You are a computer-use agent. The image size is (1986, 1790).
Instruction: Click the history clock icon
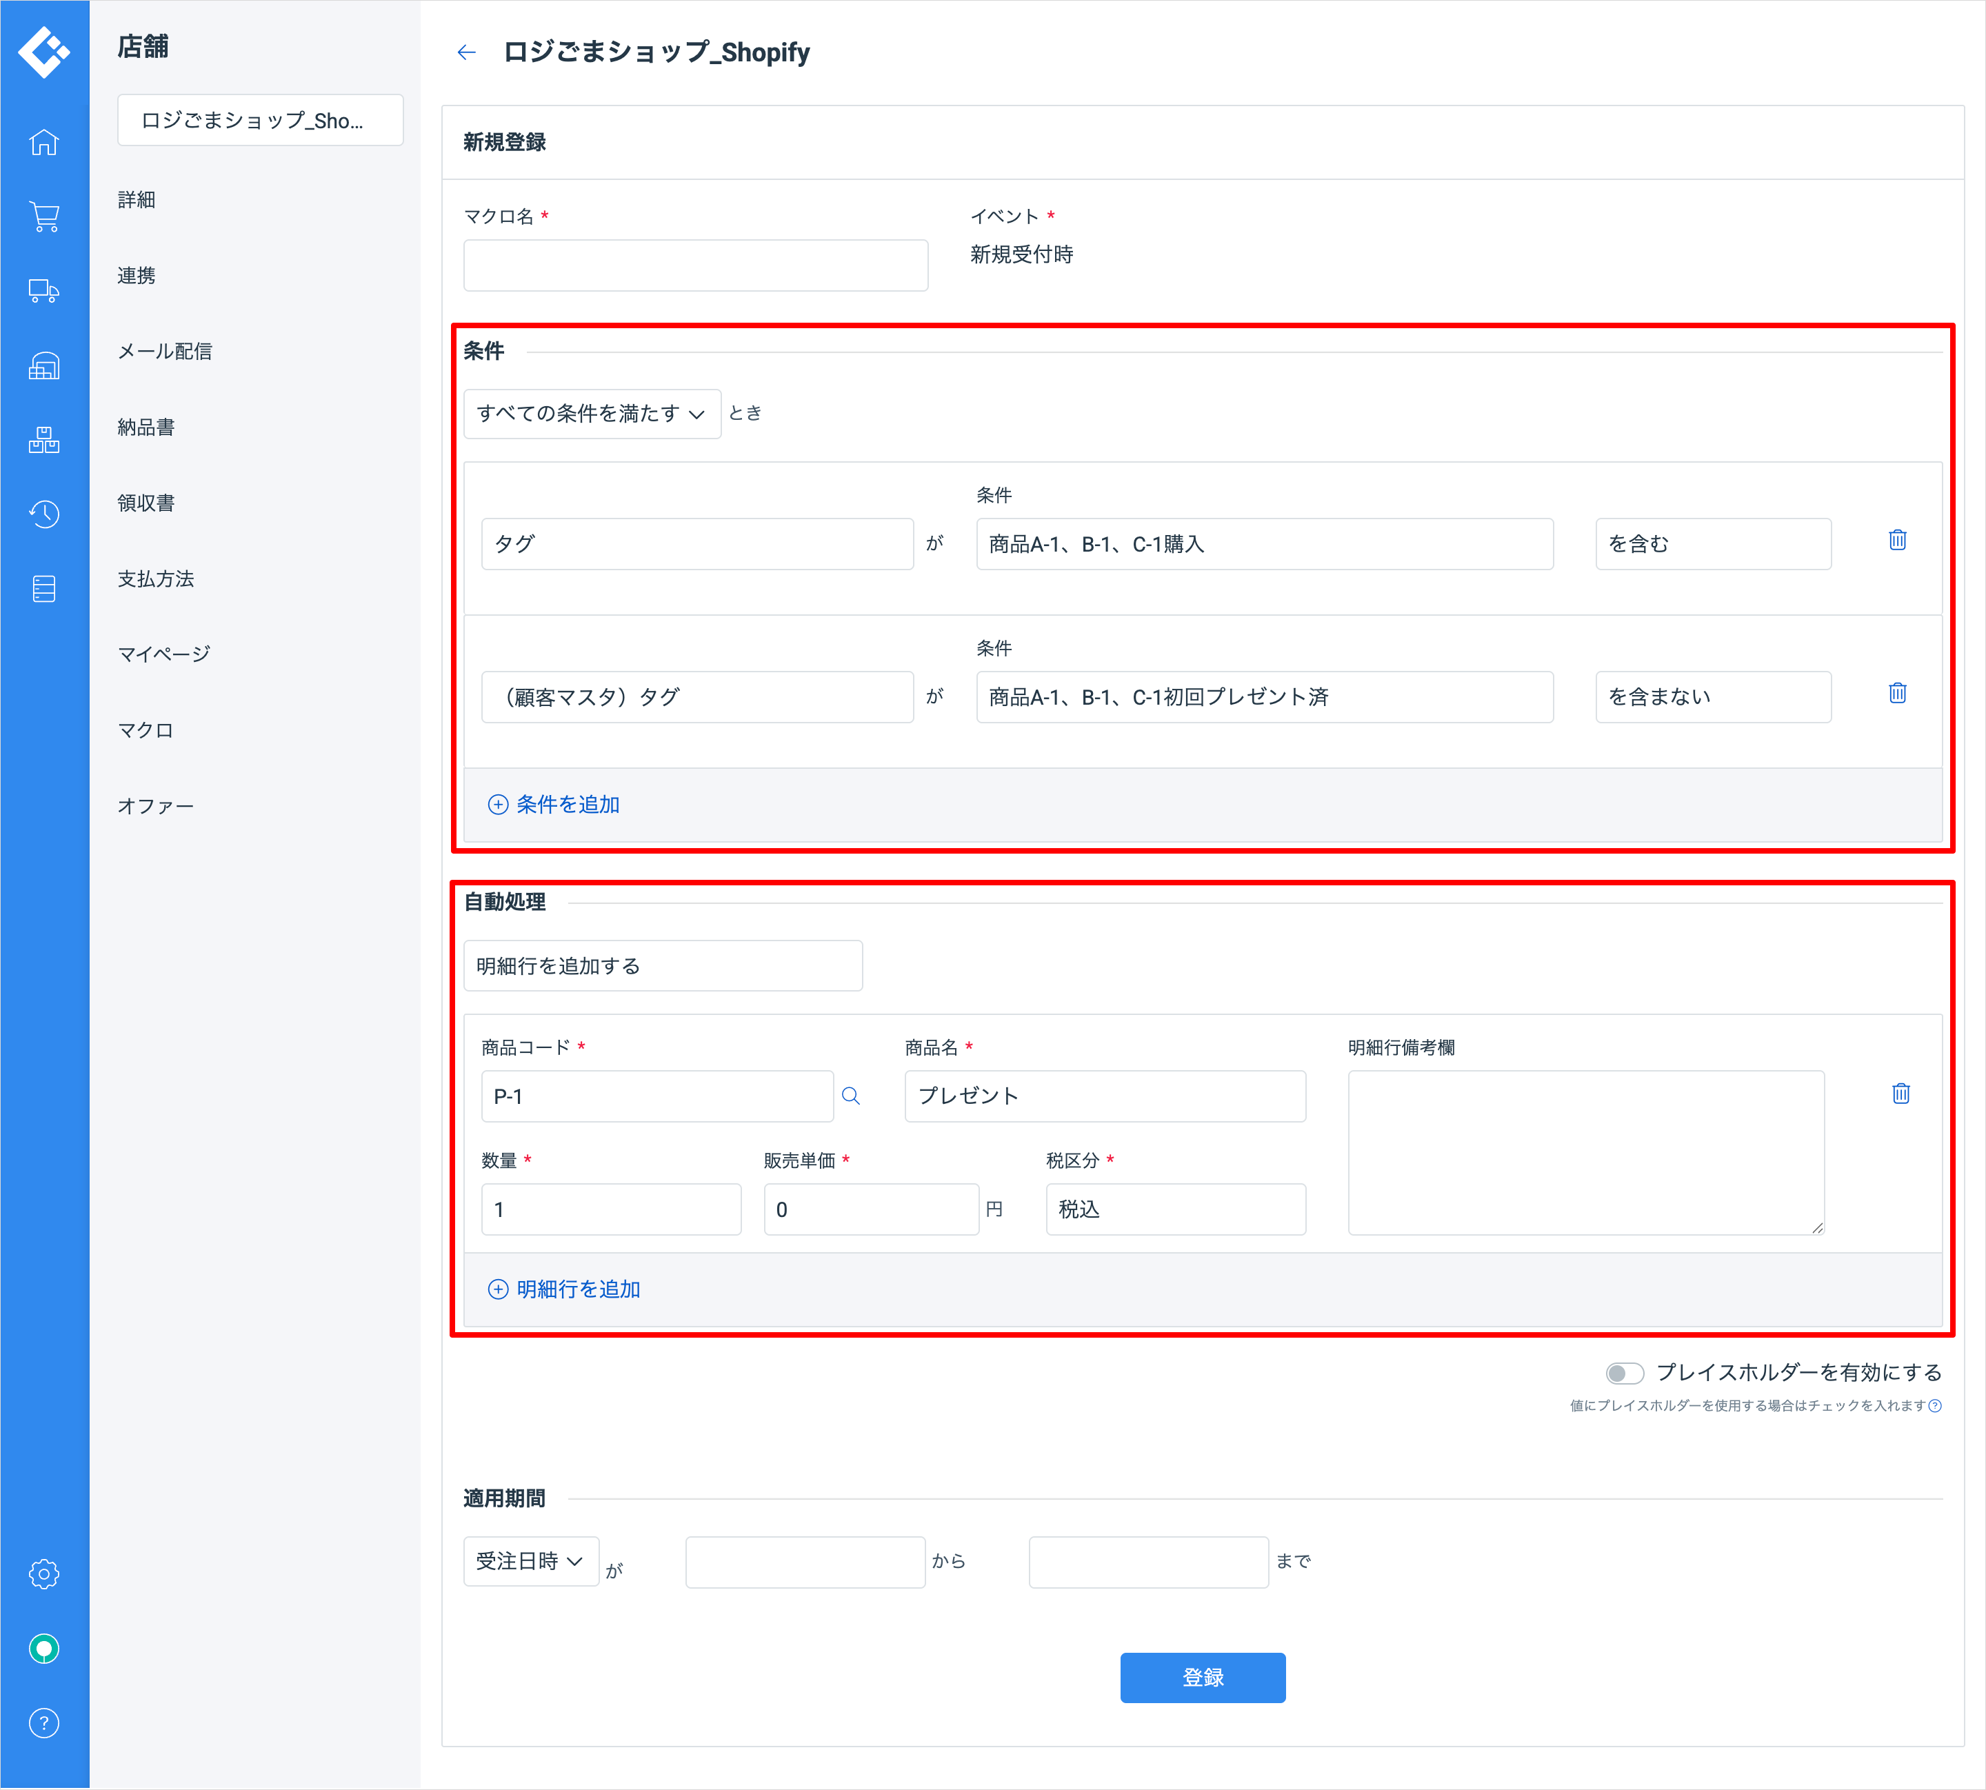point(44,514)
